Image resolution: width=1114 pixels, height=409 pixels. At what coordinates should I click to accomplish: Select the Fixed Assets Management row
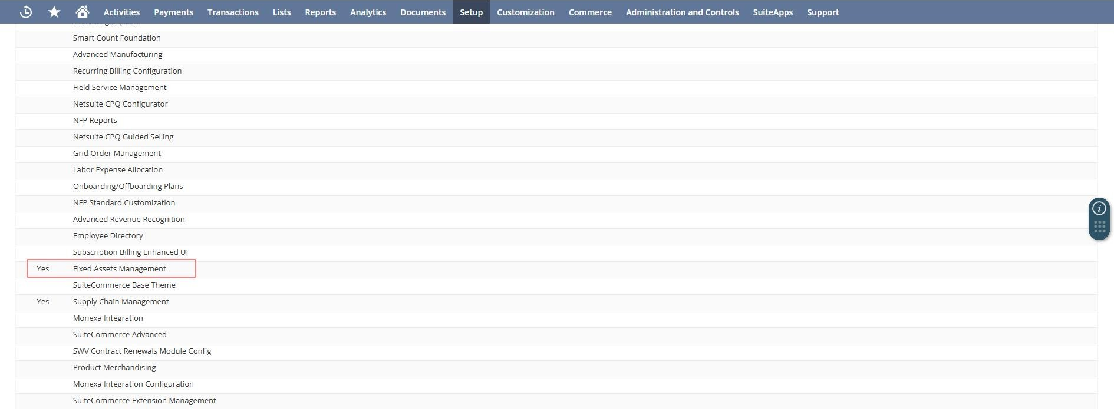(x=120, y=268)
